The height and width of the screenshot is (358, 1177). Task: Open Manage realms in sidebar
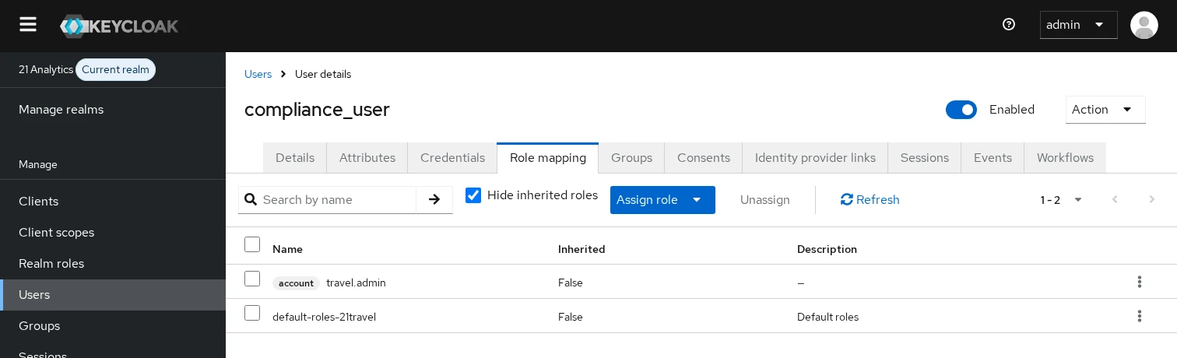(x=113, y=110)
